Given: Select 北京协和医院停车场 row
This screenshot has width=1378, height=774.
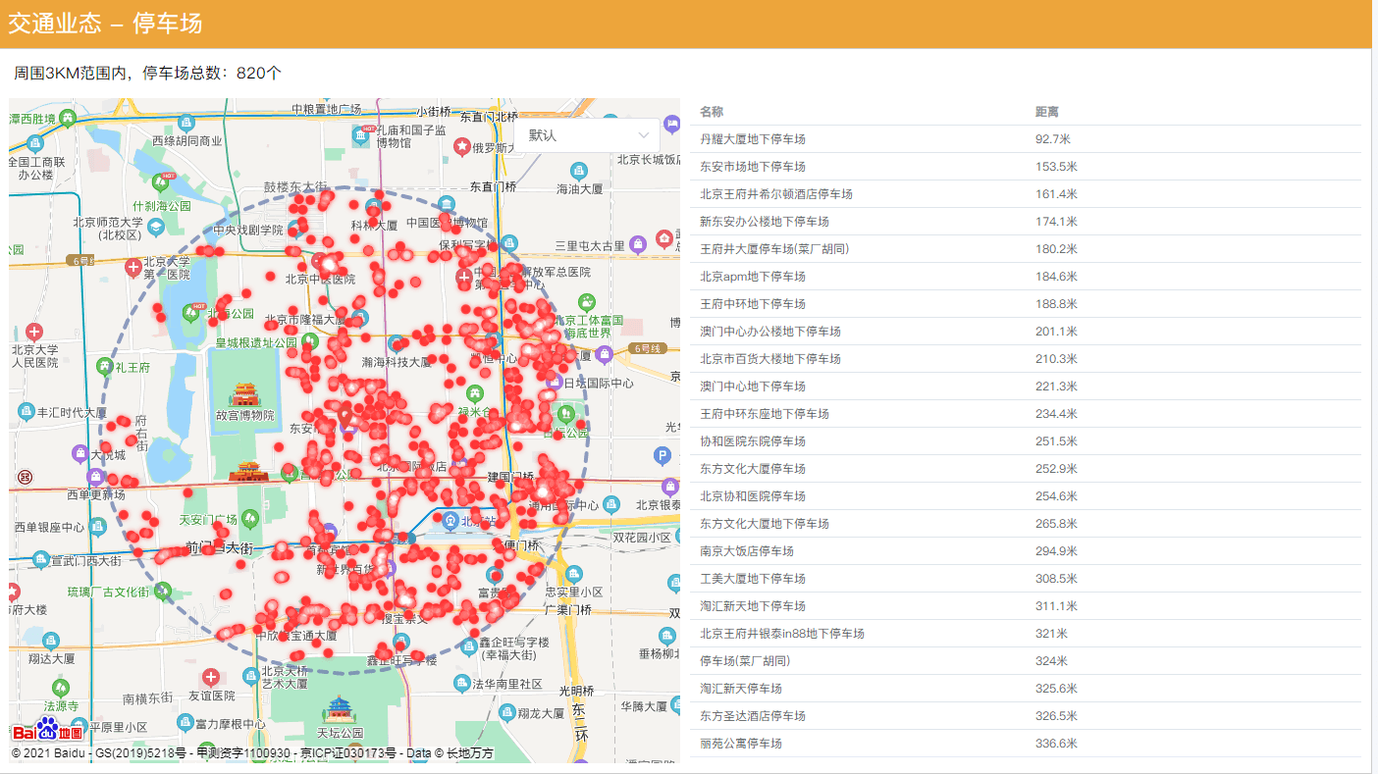Looking at the screenshot, I should [1025, 496].
